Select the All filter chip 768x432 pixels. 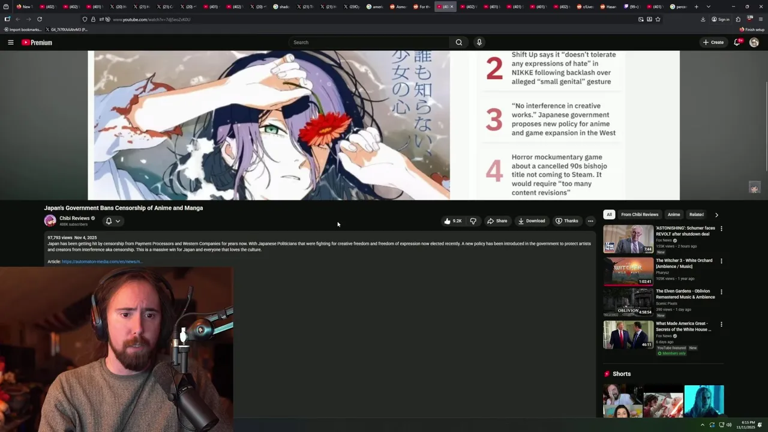point(609,215)
